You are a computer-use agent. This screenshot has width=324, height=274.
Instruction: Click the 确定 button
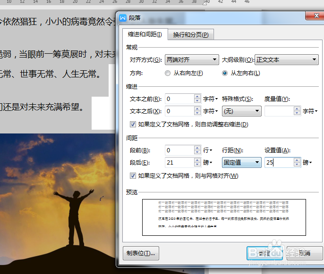point(264,253)
